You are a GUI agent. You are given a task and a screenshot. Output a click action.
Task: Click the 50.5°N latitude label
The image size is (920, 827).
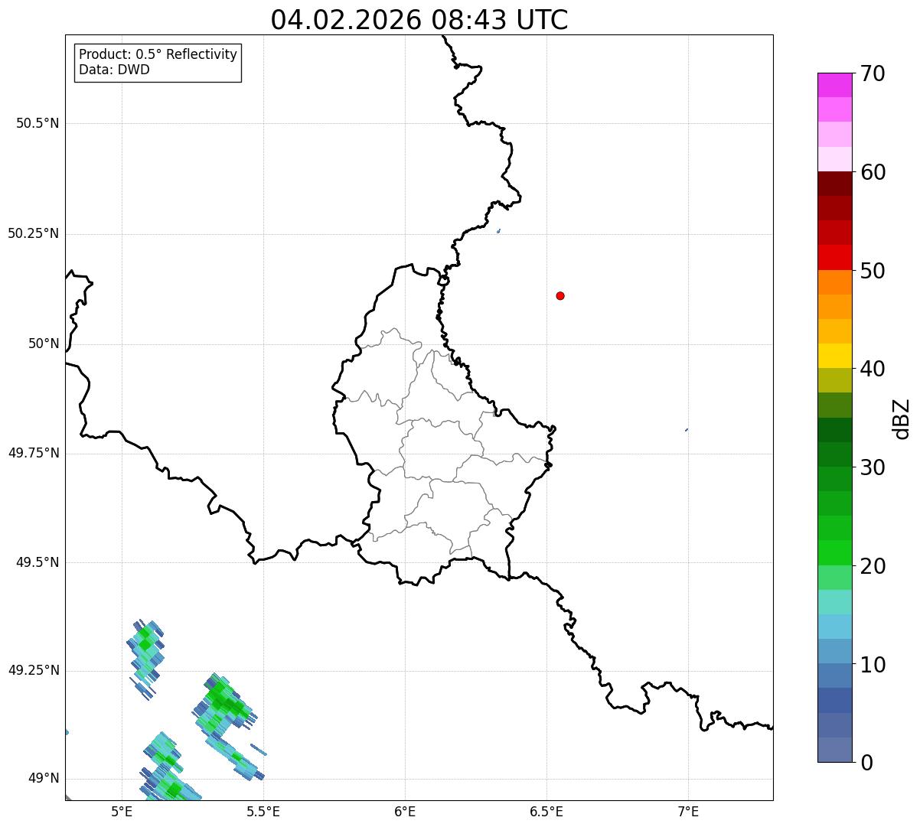[x=37, y=123]
